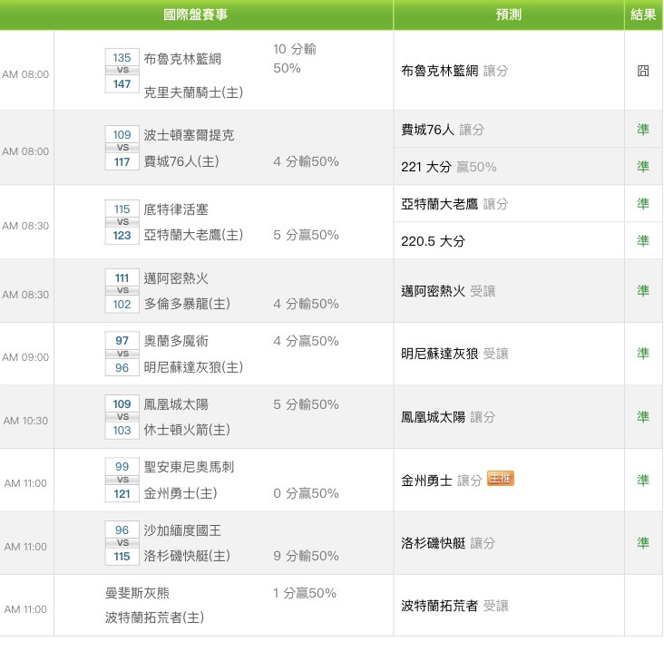Screen dimensions: 664x651
Task: Click the 準 result beside 費城76人 讓分
Action: pyautogui.click(x=643, y=130)
